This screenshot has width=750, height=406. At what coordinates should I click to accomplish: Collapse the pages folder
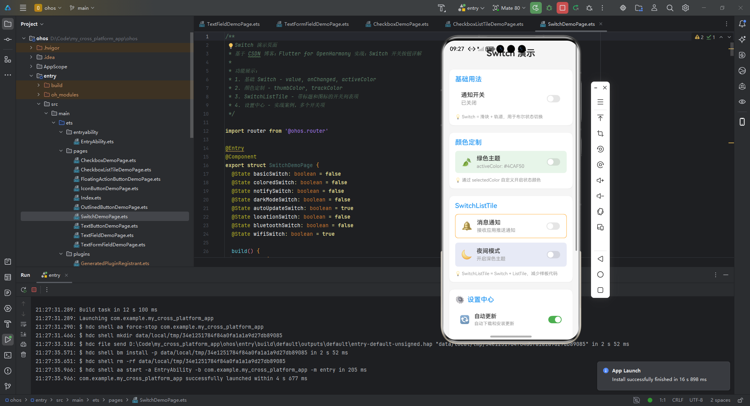(x=61, y=151)
